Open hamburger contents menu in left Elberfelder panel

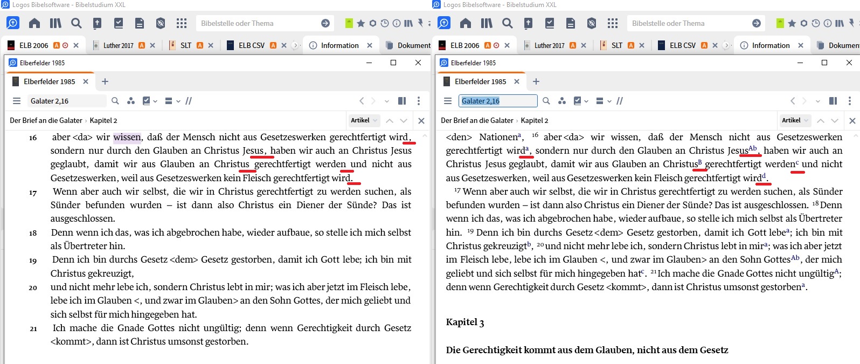click(x=17, y=101)
